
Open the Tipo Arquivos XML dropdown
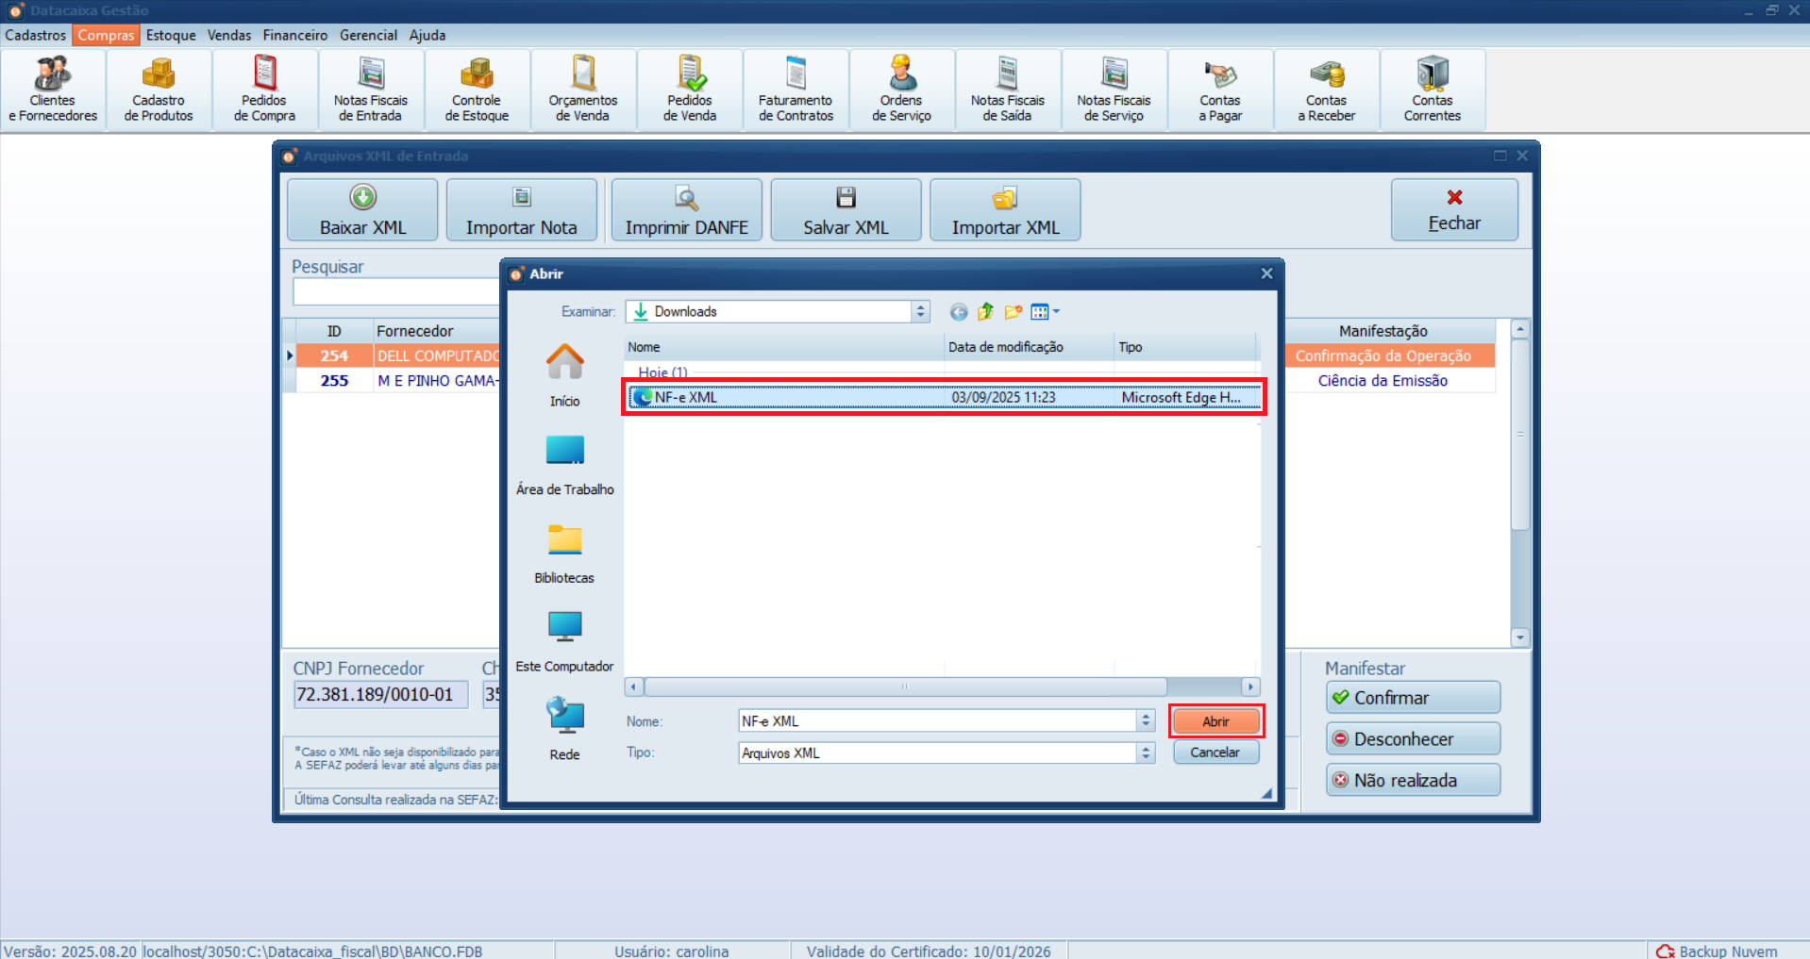pyautogui.click(x=1146, y=752)
